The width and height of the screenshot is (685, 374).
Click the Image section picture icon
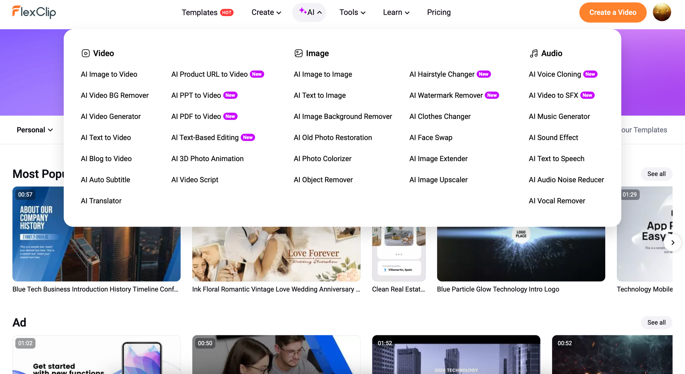click(x=299, y=53)
